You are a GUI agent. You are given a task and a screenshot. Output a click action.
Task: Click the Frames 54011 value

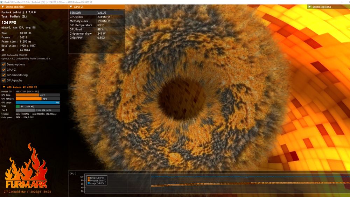23,37
